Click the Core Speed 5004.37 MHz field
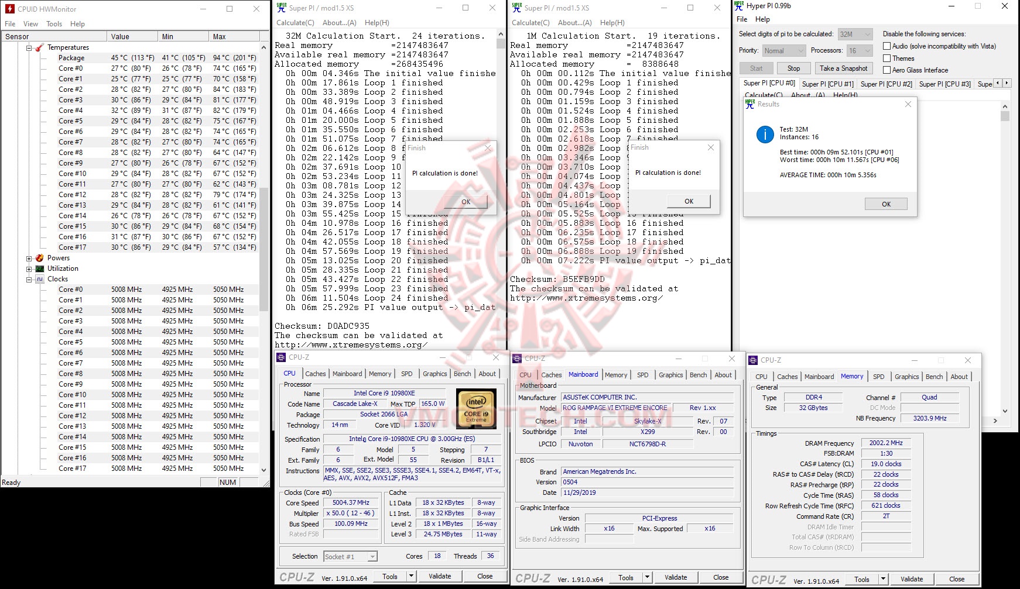Viewport: 1020px width, 589px height. (351, 503)
